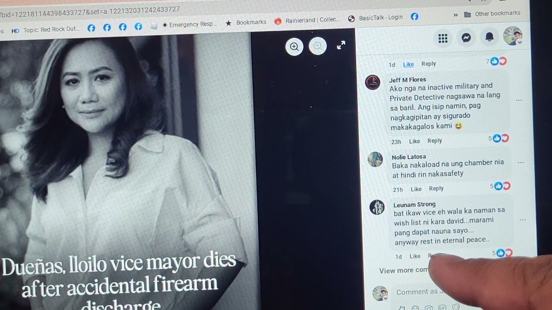Open Leunam Strong's profile name
552x310 pixels.
click(414, 205)
